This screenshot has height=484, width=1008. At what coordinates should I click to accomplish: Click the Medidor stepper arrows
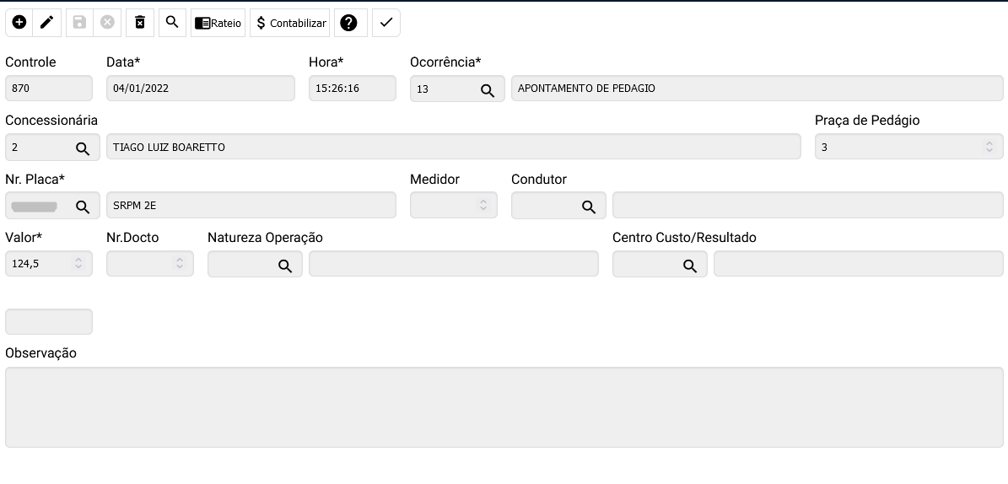coord(483,205)
